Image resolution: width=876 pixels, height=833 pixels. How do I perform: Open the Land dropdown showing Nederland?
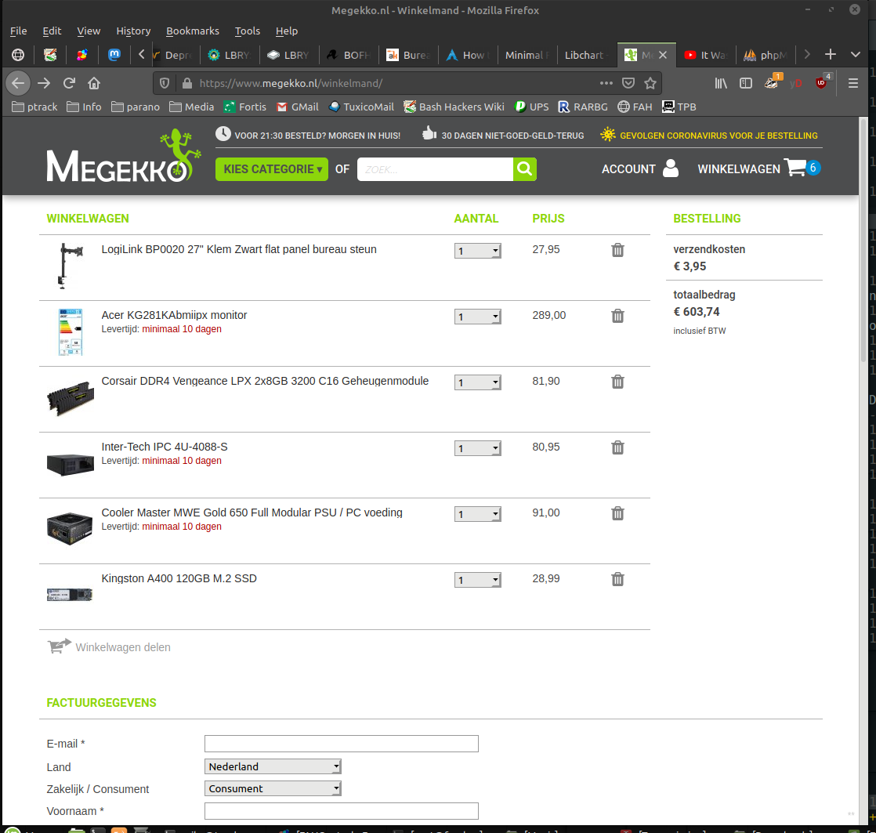[x=273, y=766]
